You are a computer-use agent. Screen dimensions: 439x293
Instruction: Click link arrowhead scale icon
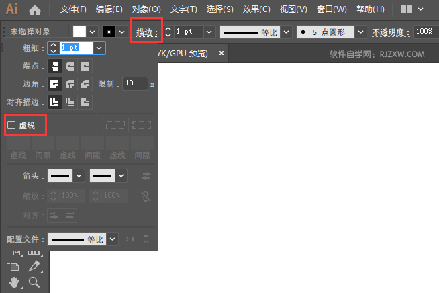pyautogui.click(x=146, y=196)
